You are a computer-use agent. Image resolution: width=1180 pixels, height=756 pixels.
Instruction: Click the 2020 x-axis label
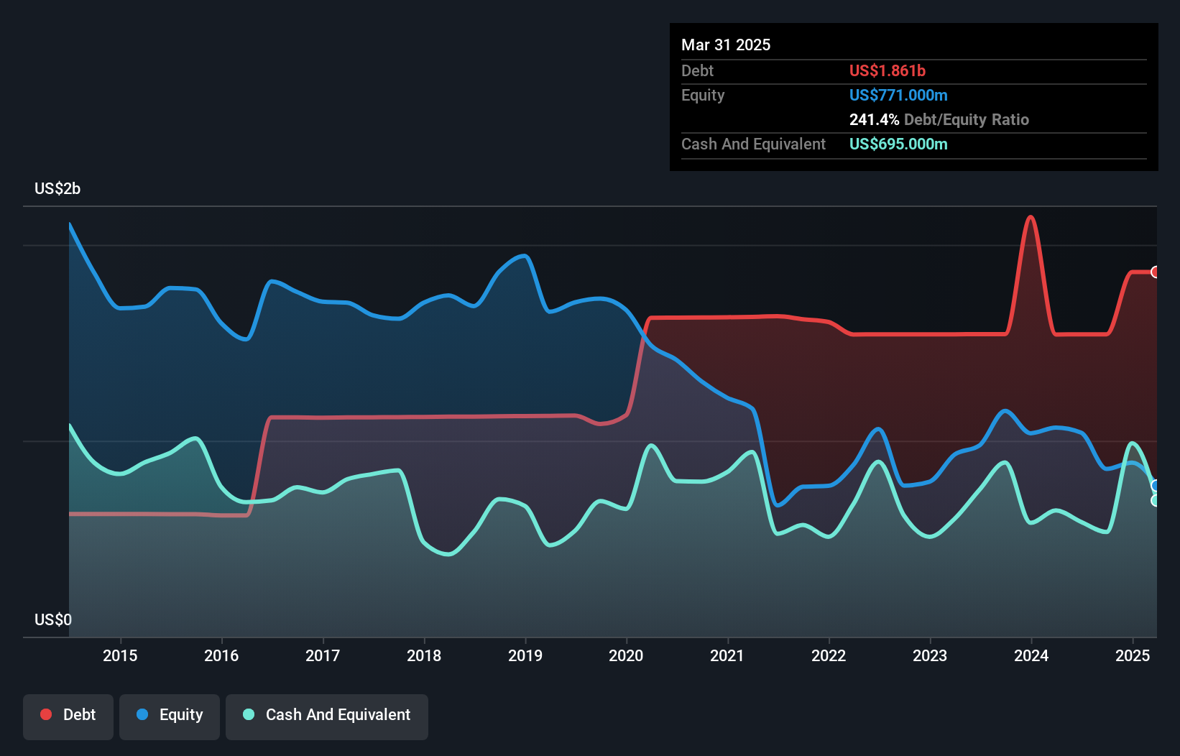pyautogui.click(x=627, y=655)
